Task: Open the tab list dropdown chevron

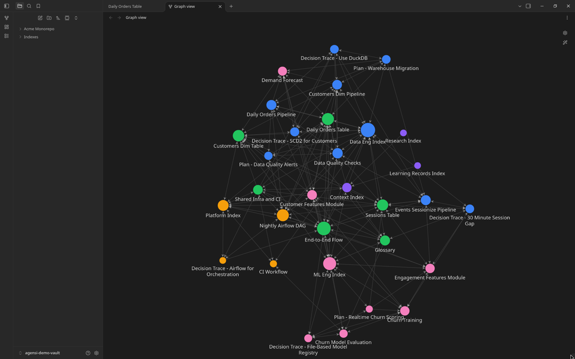Action: [520, 6]
